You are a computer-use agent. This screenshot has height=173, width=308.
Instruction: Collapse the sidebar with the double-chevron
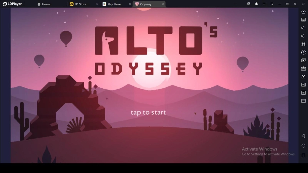click(x=303, y=4)
